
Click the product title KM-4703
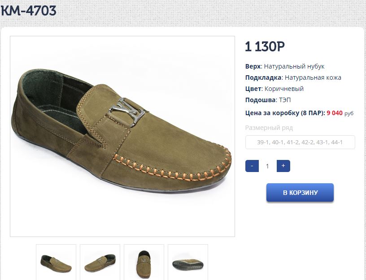click(x=29, y=11)
